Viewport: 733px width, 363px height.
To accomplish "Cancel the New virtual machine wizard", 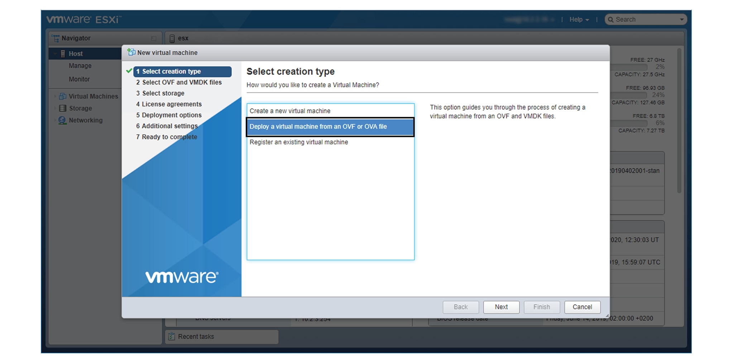I will (x=582, y=307).
